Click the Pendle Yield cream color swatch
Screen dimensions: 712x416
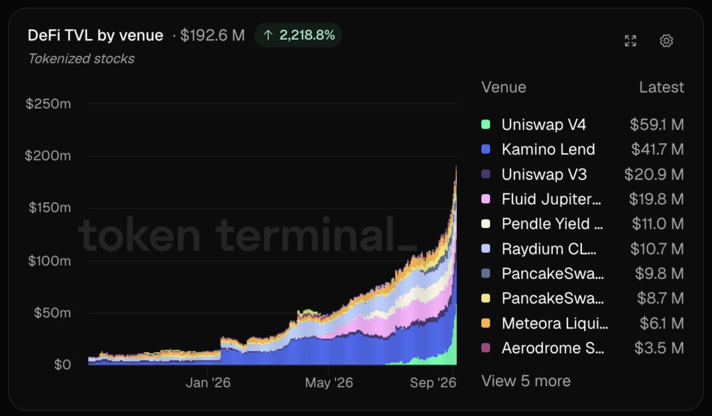tap(485, 223)
